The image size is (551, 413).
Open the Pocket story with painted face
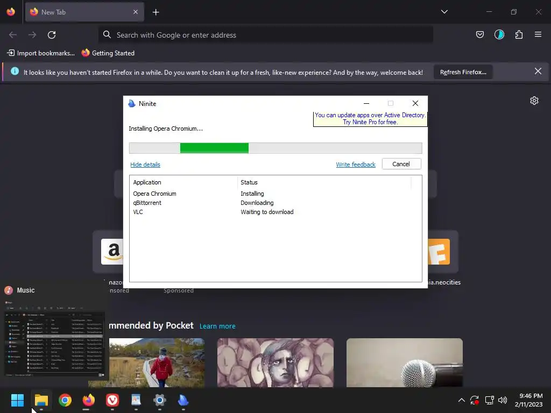[275, 362]
